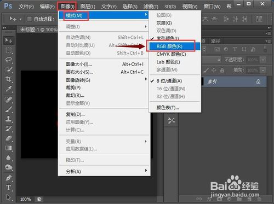Select the Blur tool

pyautogui.click(x=8, y=158)
